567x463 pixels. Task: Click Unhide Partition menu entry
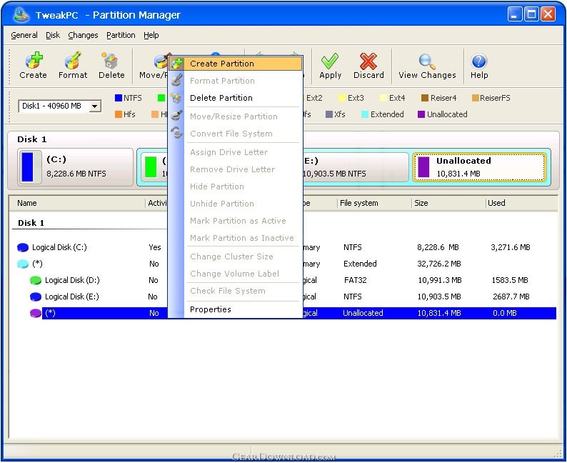coord(236,204)
